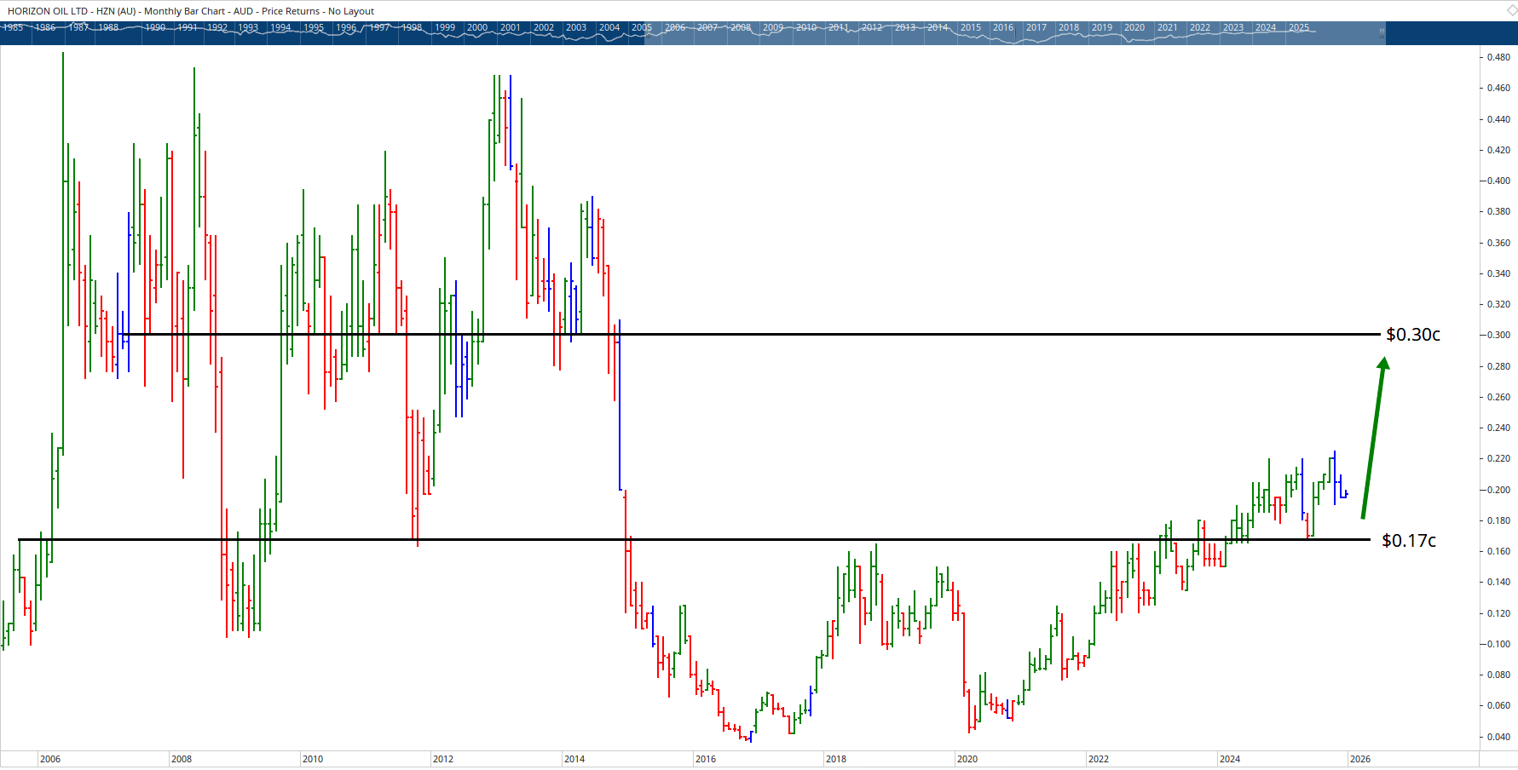Image resolution: width=1518 pixels, height=770 pixels.
Task: Select the 2020 year label on the bottom axis
Action: 968,758
